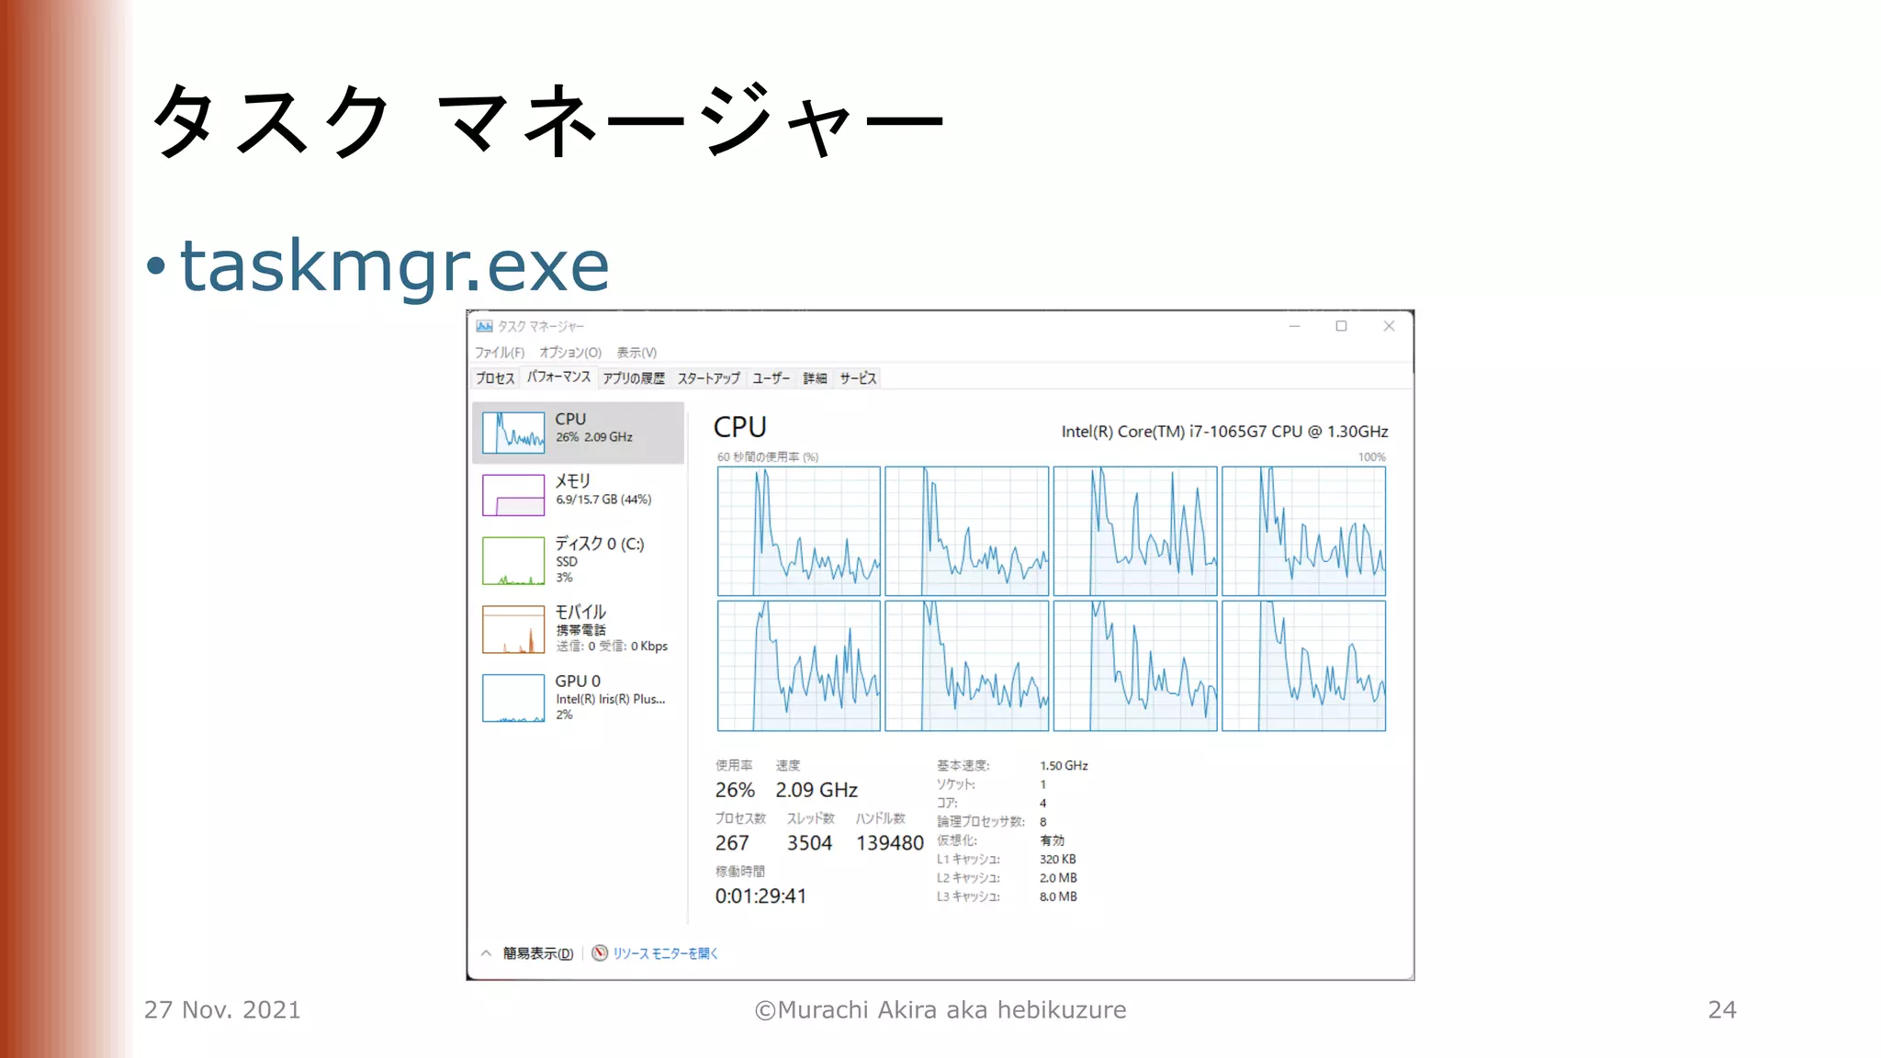The image size is (1881, 1058).
Task: Close the Task Manager window
Action: (1389, 326)
